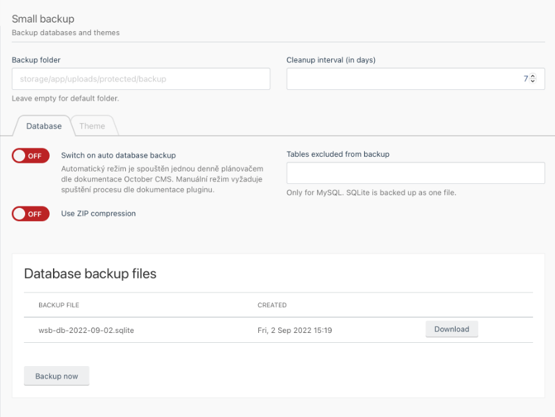555x417 pixels.
Task: Switch to the Theme tab
Action: (x=92, y=126)
